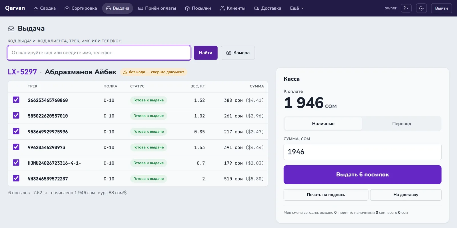Click the shelf value C-10 for track 585022620557010
Viewport: 457px width, 228px height.
coord(109,116)
